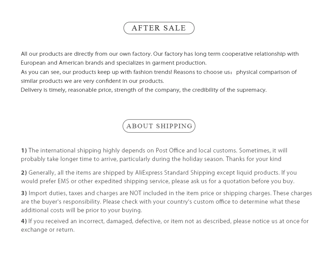This screenshot has width=334, height=253.
Task: Click the ABOUT SHIPPING heading badge
Action: click(159, 126)
